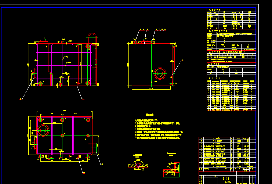Select the V-groove butt weld detail

point(138,164)
